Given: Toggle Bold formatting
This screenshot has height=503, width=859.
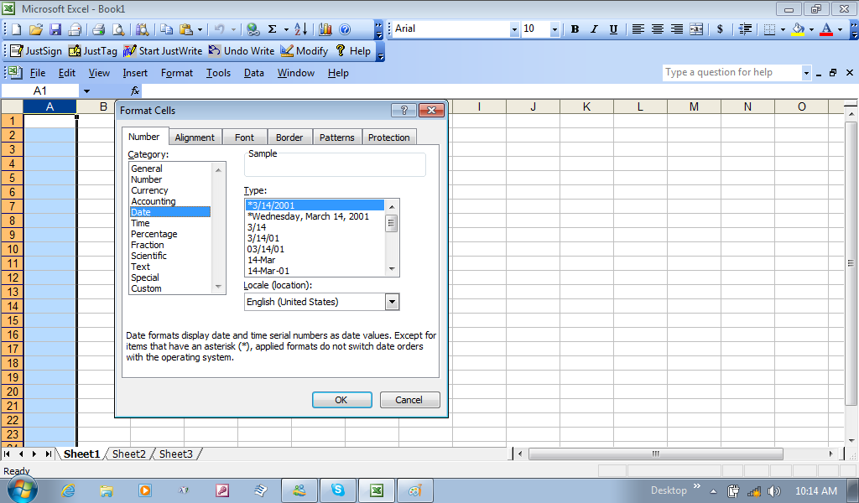Looking at the screenshot, I should click(575, 29).
